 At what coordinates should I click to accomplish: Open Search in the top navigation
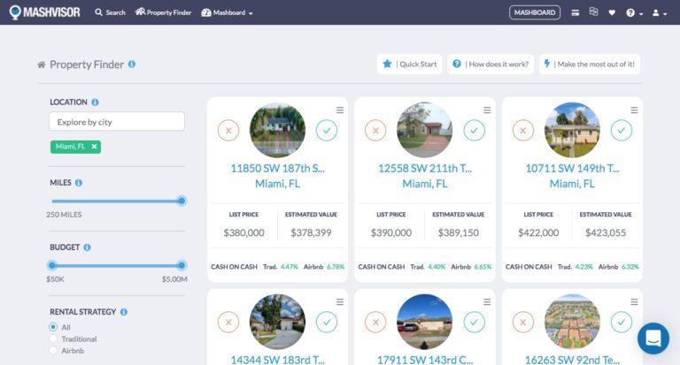point(110,13)
